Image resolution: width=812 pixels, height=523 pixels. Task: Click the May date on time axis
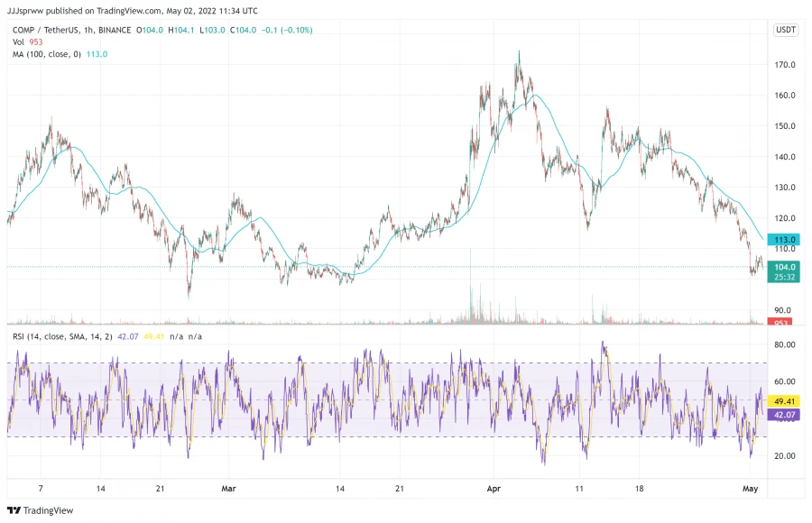click(x=750, y=489)
